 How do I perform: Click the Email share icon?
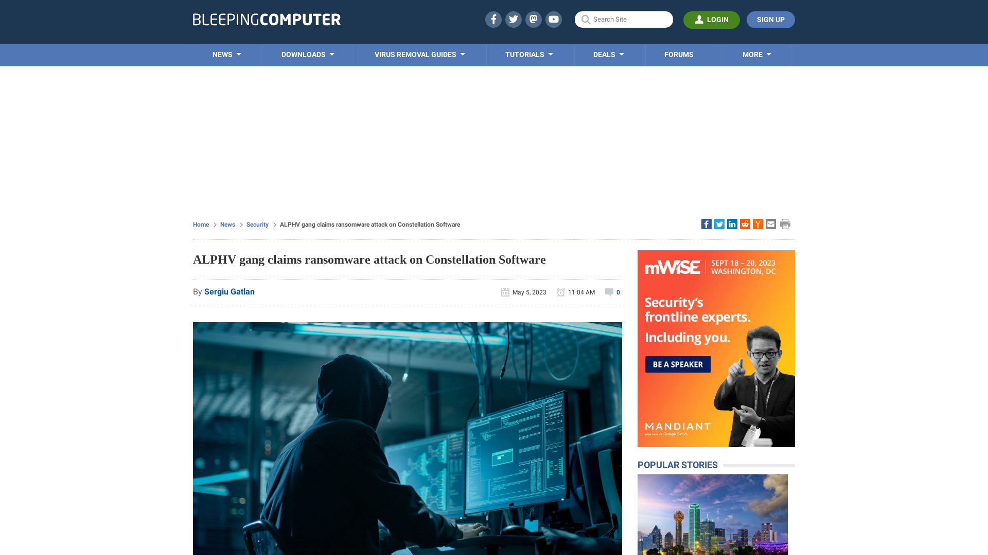(770, 224)
